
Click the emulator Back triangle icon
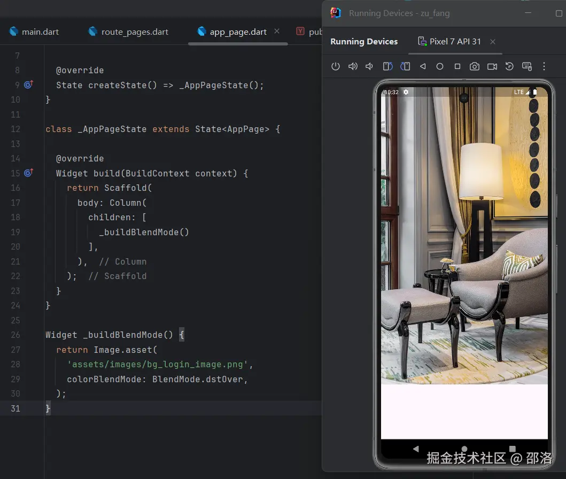pyautogui.click(x=423, y=66)
